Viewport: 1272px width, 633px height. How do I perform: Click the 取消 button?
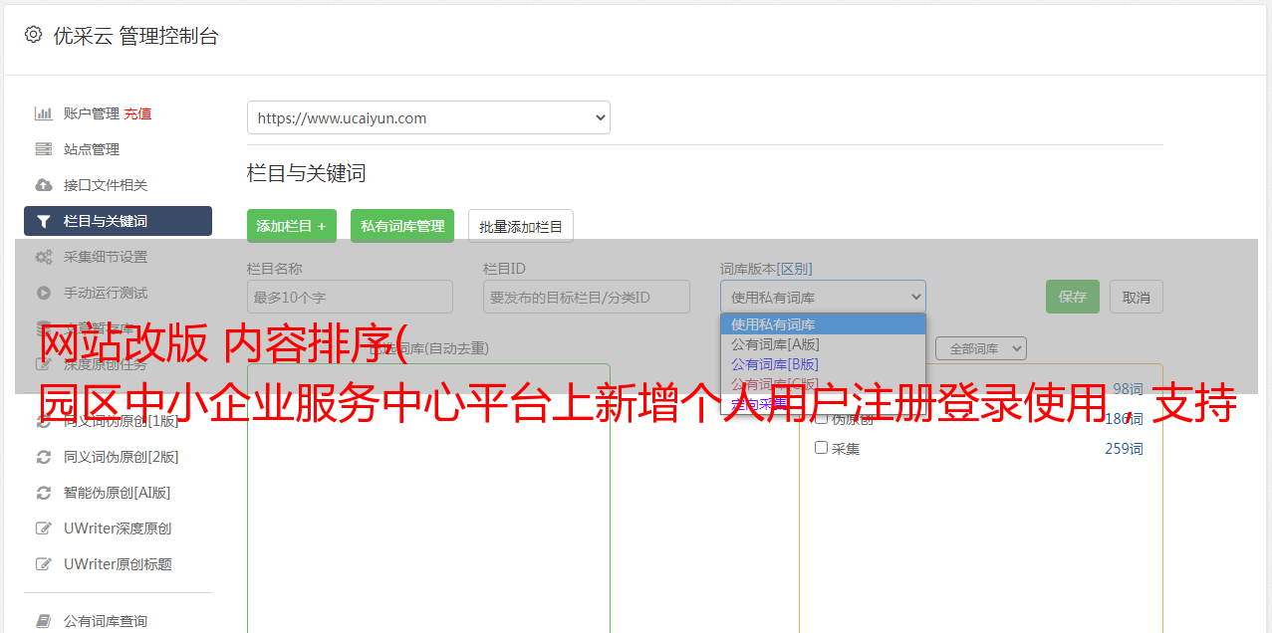click(x=1137, y=297)
